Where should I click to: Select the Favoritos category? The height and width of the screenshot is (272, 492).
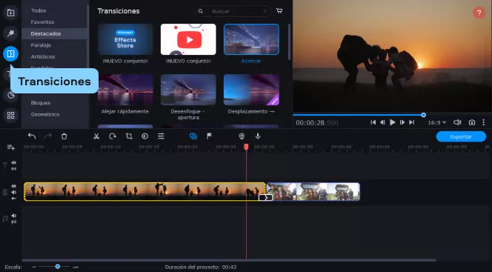[42, 22]
